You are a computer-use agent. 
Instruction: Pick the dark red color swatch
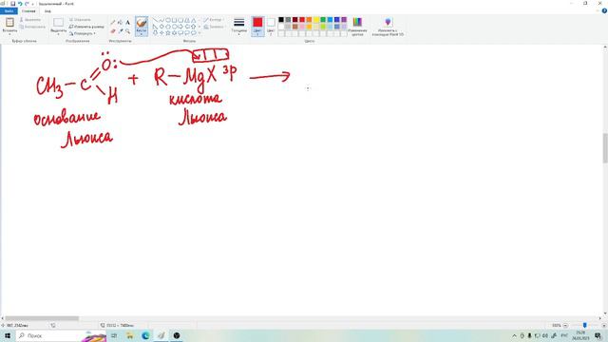click(x=295, y=20)
